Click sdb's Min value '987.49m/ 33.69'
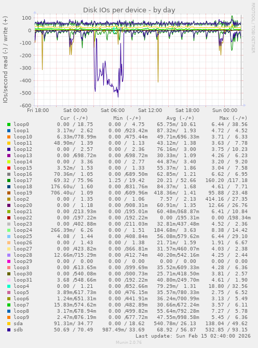This screenshot has width=258, height=348. click(x=124, y=330)
